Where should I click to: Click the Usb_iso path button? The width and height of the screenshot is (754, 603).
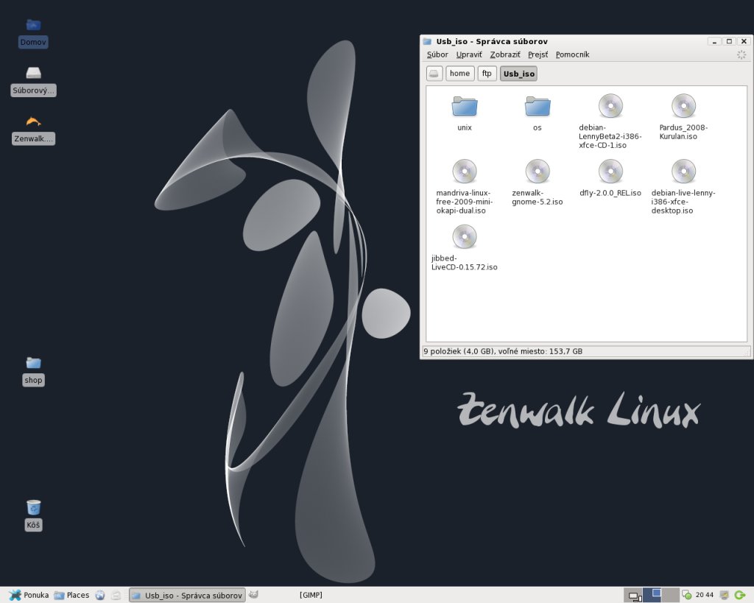[x=518, y=74]
